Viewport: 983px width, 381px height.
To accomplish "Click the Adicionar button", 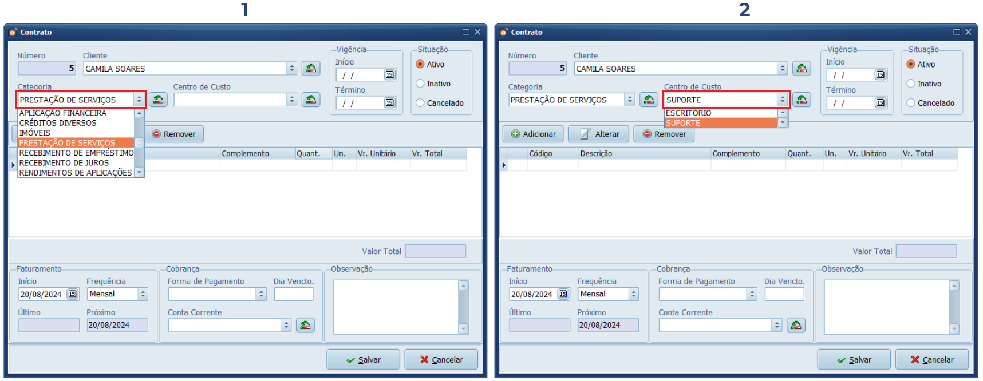I will (x=533, y=134).
